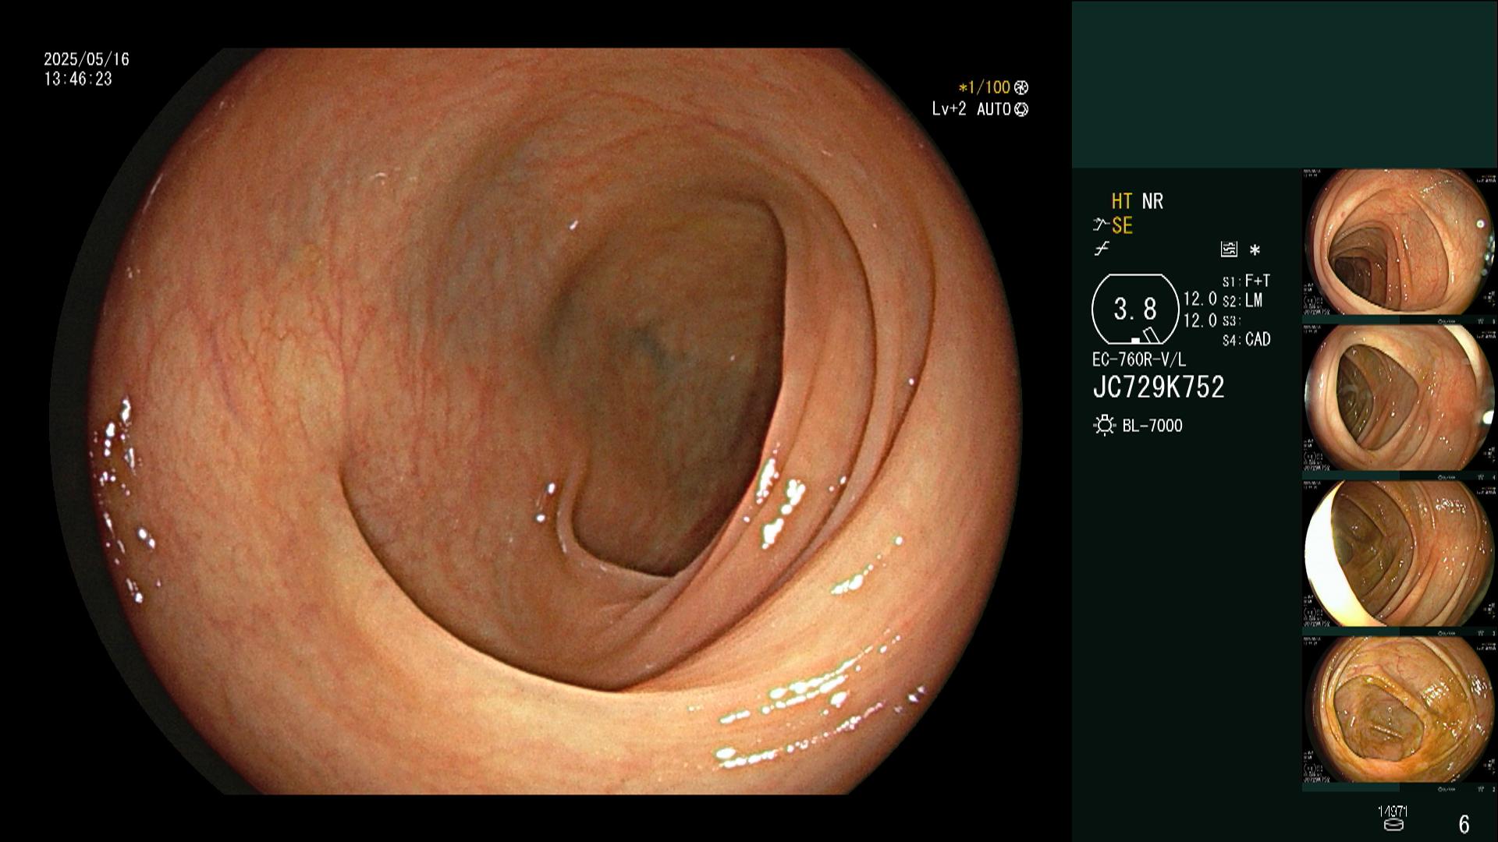Click the date 2025/05/16
This screenshot has height=842, width=1498.
click(x=87, y=59)
